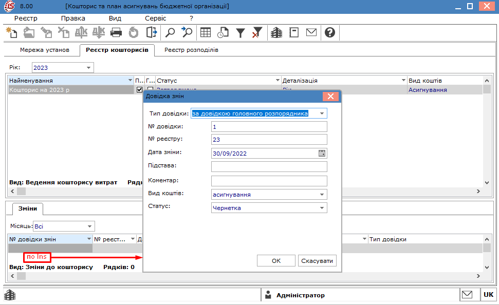Click right arrow of upper horizontal scrollbar
The width and height of the screenshot is (499, 305).
[x=478, y=191]
